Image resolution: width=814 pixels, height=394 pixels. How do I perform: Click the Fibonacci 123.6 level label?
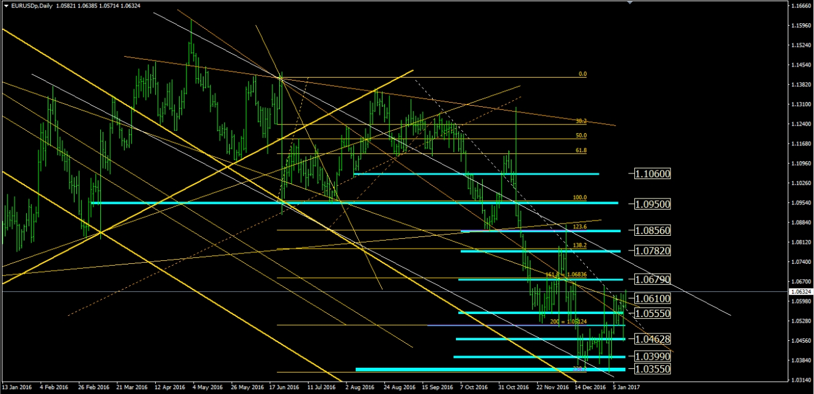click(580, 227)
